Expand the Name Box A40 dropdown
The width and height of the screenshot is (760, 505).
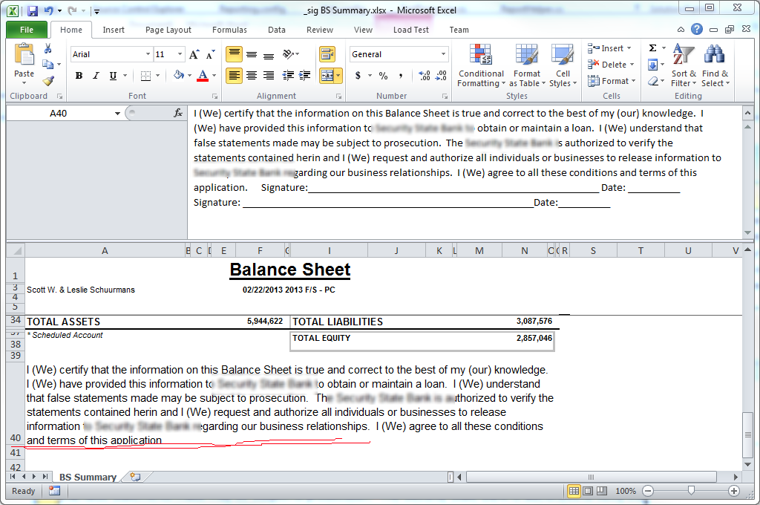coord(117,114)
